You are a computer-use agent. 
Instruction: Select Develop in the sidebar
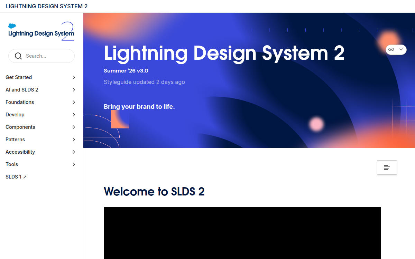15,115
